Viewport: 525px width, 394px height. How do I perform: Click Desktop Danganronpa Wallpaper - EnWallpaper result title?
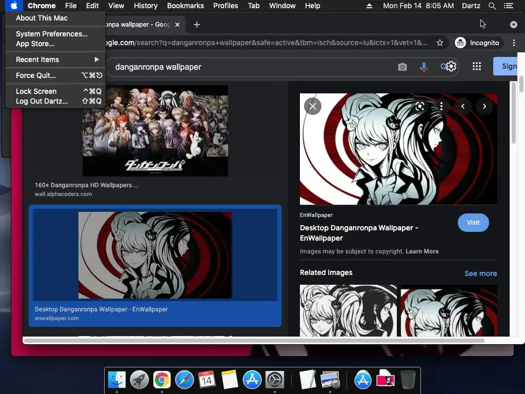point(101,309)
